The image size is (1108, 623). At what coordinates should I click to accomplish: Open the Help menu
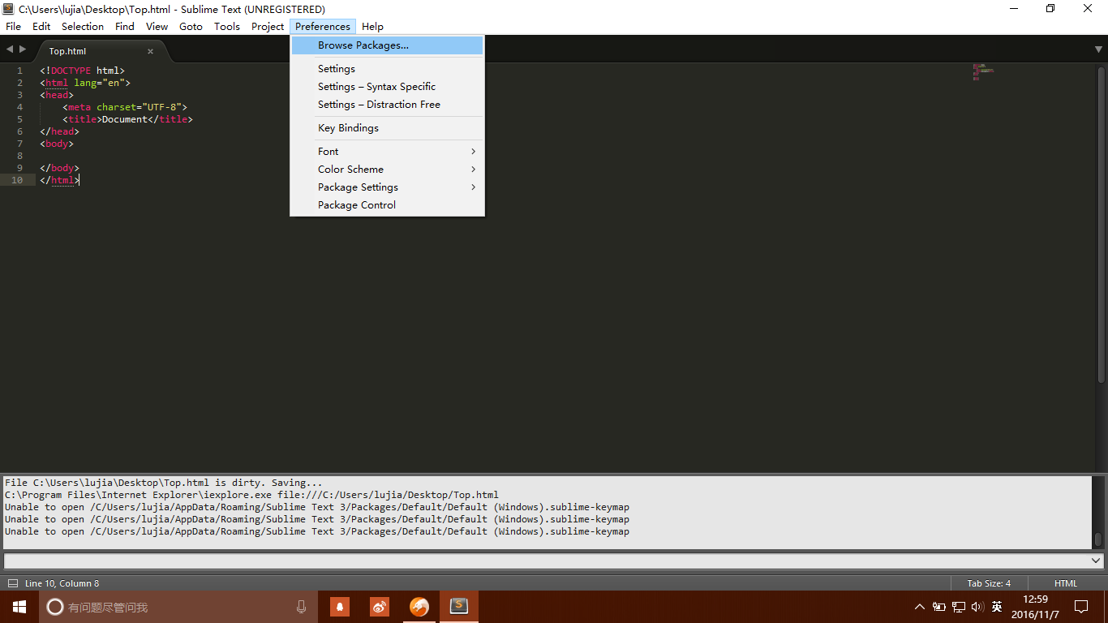pos(373,27)
